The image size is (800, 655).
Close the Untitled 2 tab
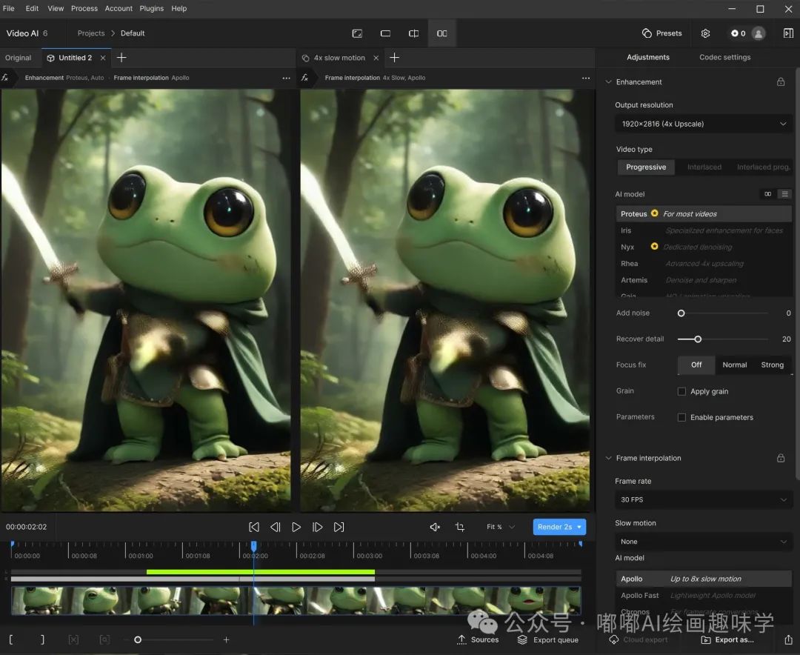point(103,58)
